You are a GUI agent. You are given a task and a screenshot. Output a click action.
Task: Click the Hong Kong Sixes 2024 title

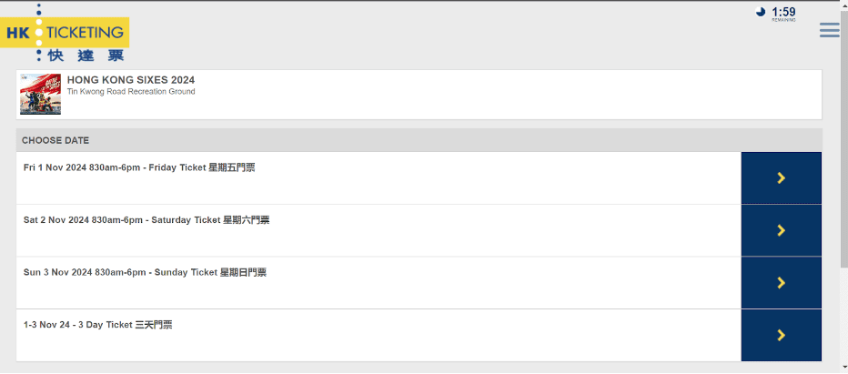[x=131, y=80]
